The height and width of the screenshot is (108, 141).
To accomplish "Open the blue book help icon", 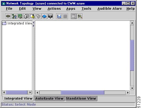I will click(x=44, y=16).
